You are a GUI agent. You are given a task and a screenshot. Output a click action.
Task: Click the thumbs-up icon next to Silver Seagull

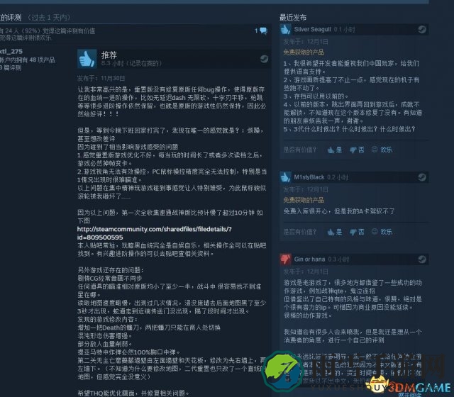pyautogui.click(x=285, y=30)
